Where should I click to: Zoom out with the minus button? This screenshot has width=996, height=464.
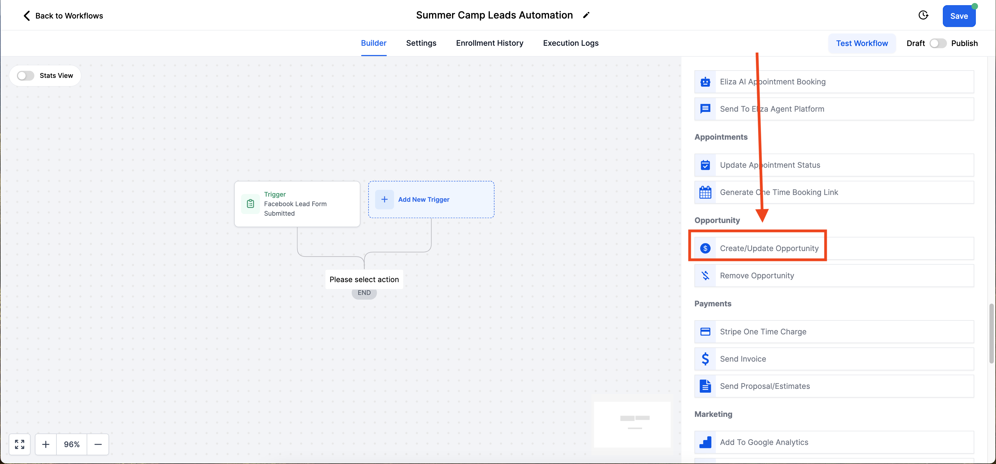pos(98,444)
